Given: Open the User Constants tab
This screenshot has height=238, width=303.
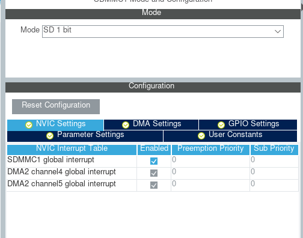Looking at the screenshot, I should (x=230, y=136).
